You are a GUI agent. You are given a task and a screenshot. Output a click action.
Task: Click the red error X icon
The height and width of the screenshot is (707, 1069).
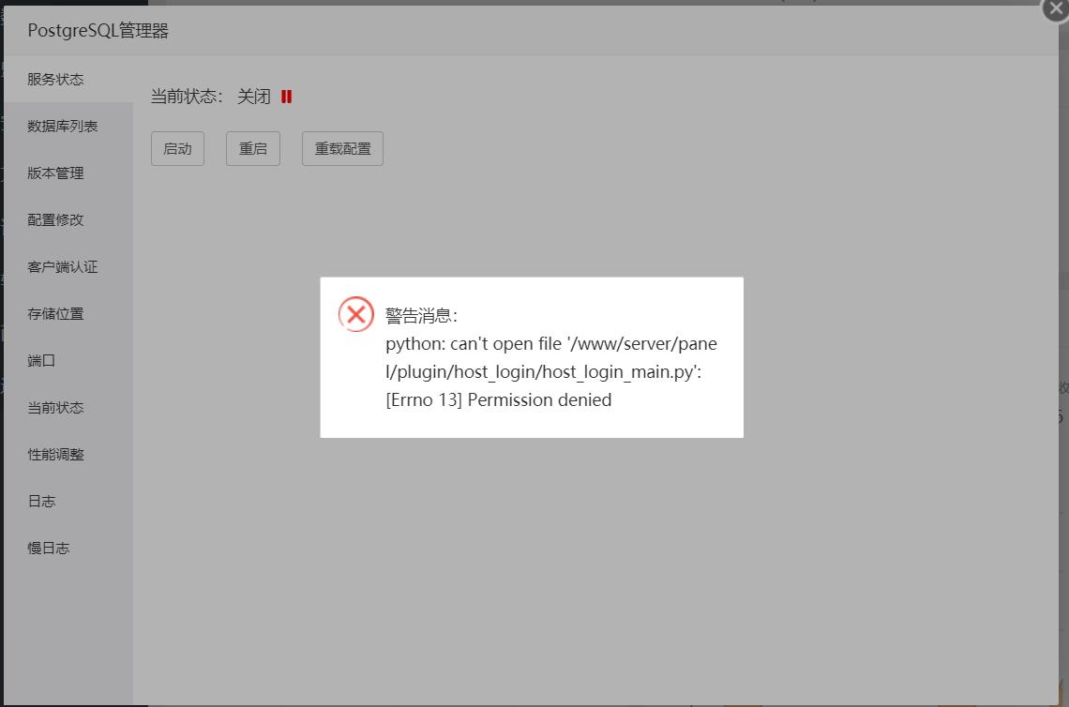pyautogui.click(x=356, y=314)
